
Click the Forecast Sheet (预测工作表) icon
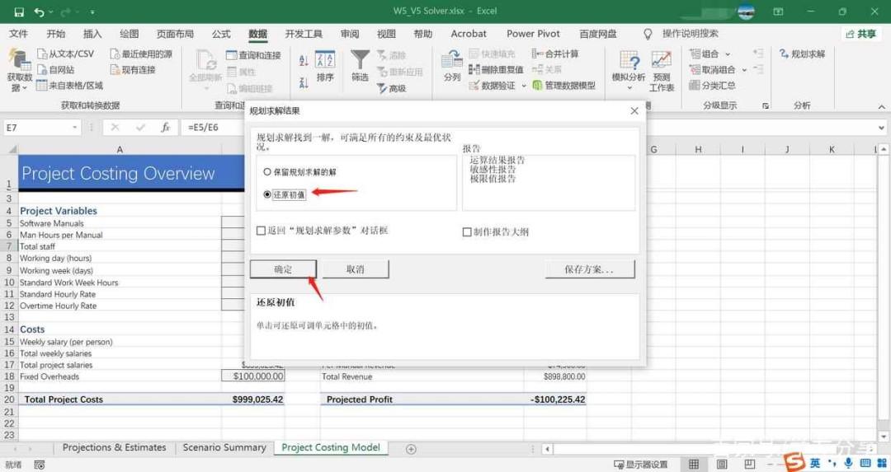662,71
